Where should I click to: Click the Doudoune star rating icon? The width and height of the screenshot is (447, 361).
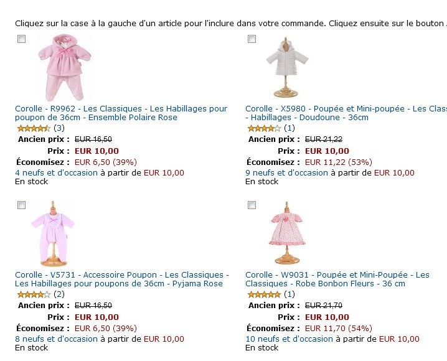pyautogui.click(x=264, y=128)
